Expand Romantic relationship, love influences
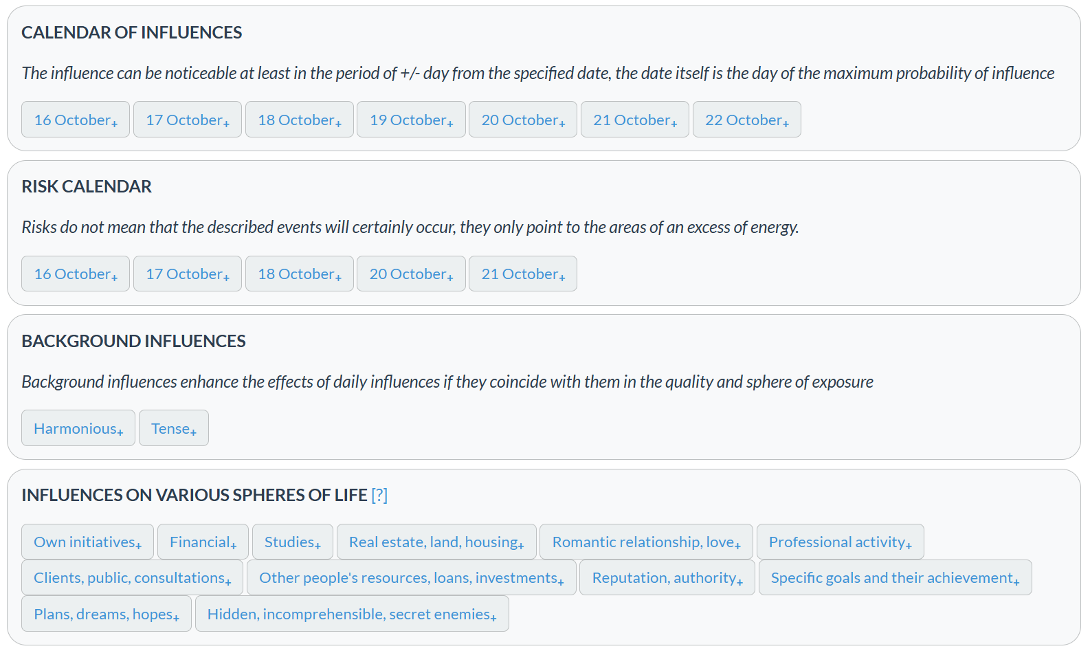Screen dimensions: 1090x653 pyautogui.click(x=645, y=542)
